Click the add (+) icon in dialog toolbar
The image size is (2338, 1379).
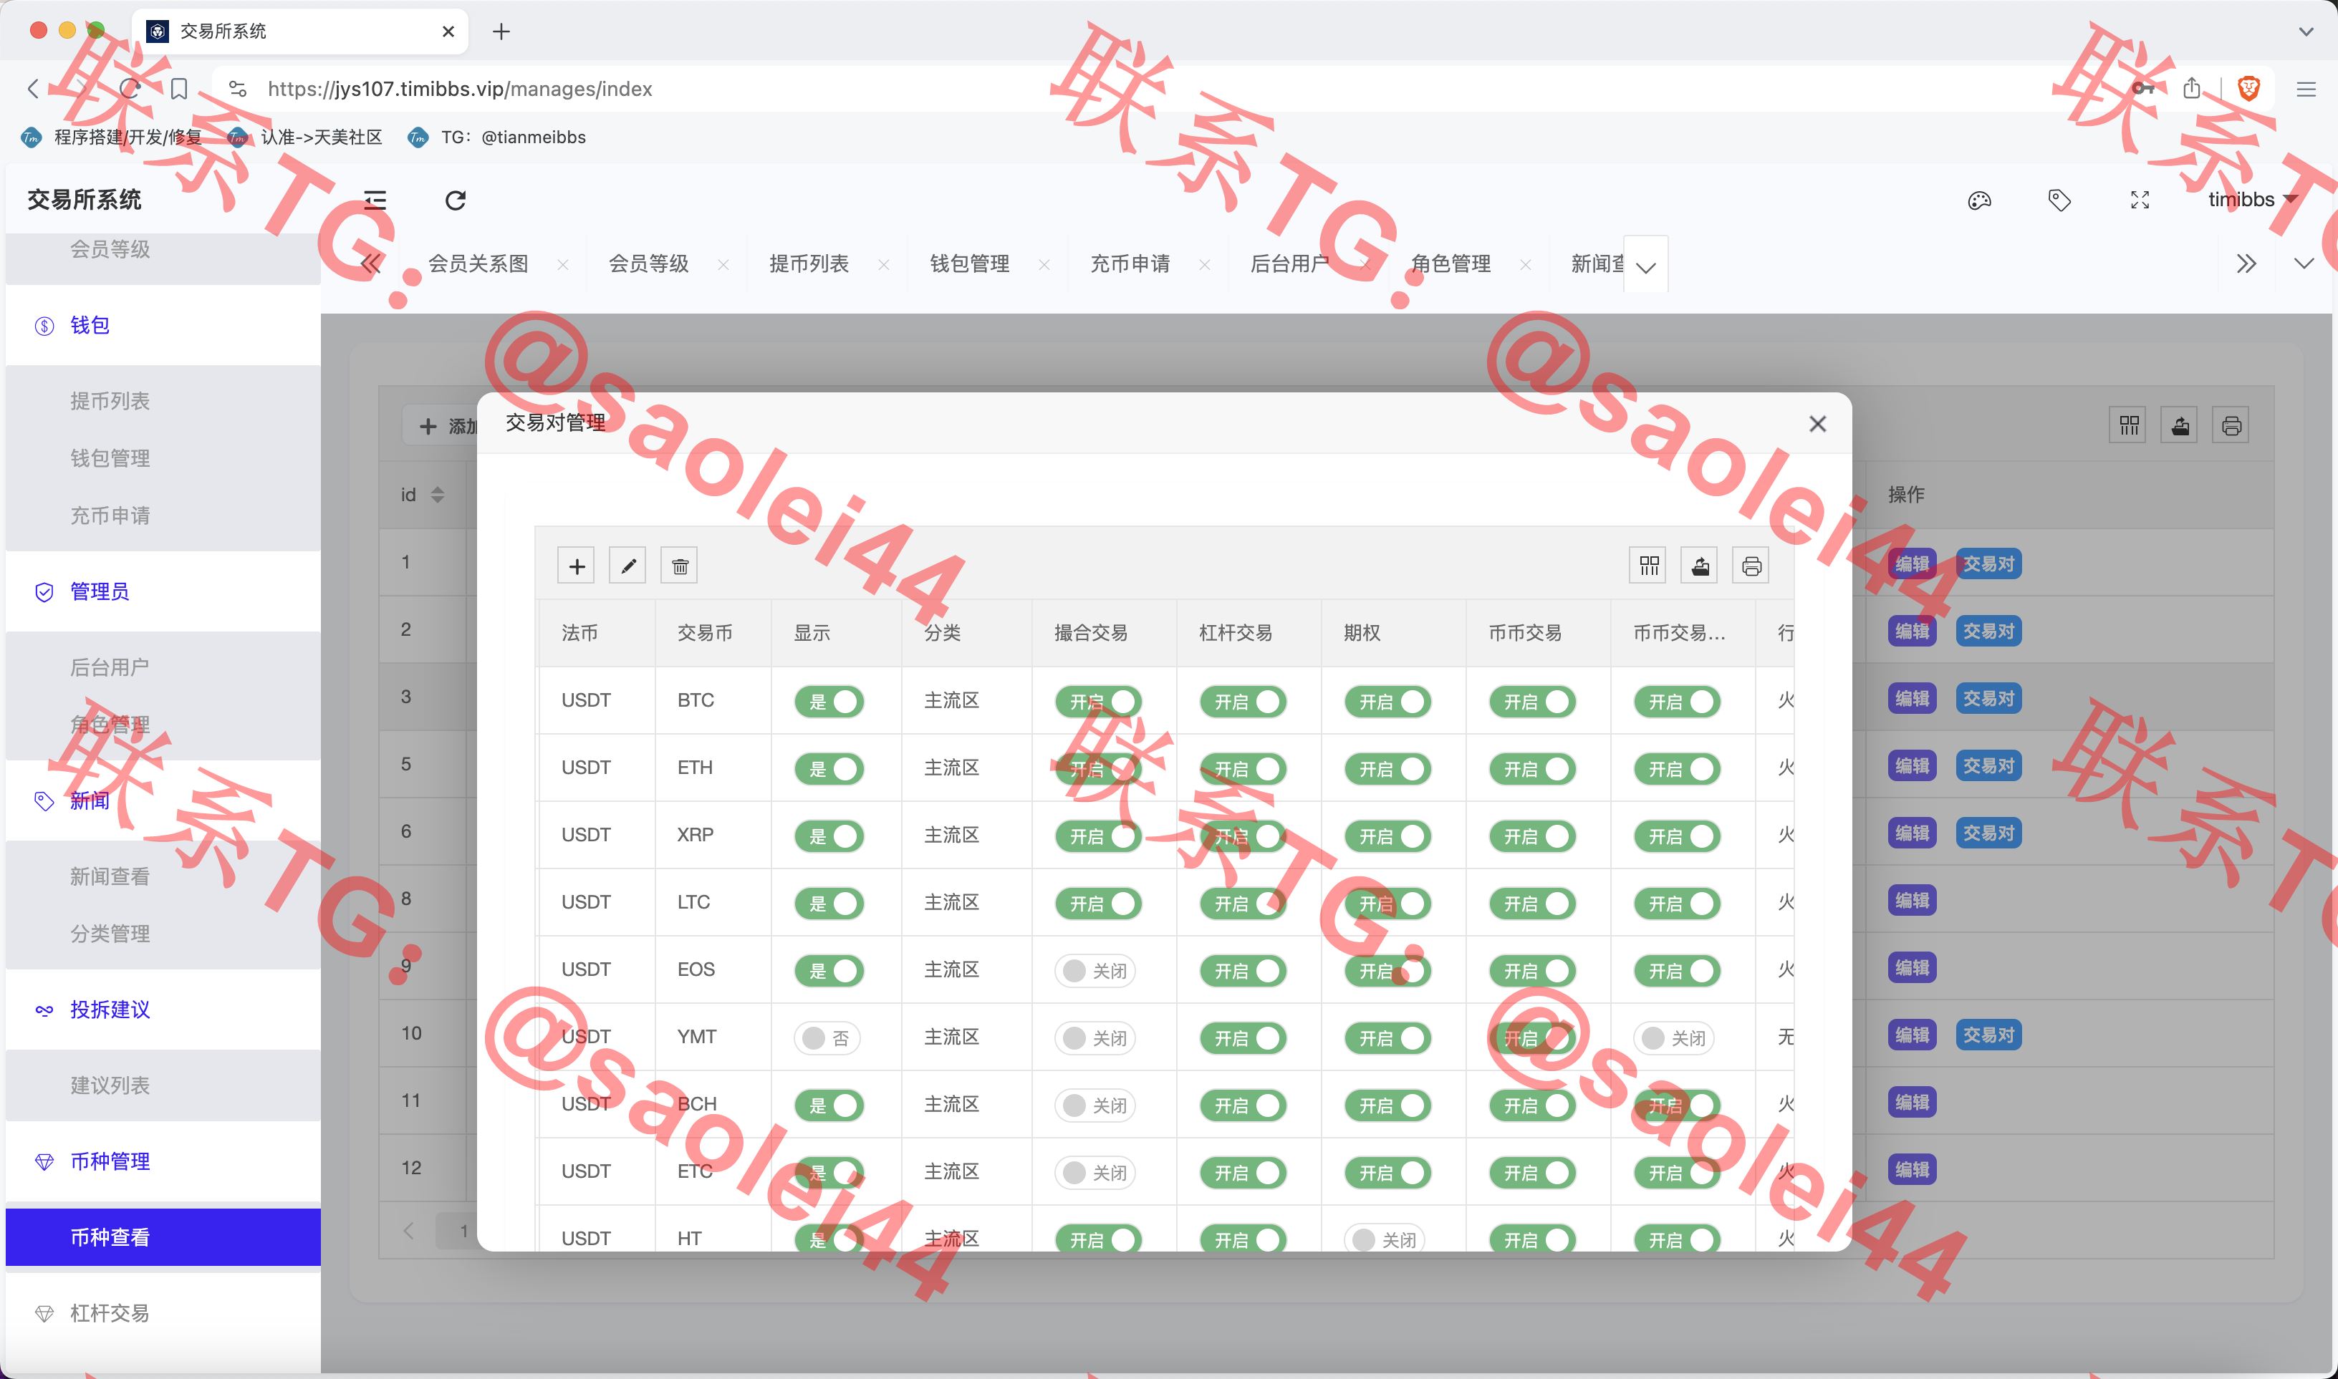577,566
